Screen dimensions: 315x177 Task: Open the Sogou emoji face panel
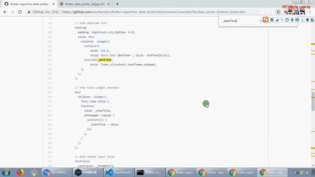(287, 20)
